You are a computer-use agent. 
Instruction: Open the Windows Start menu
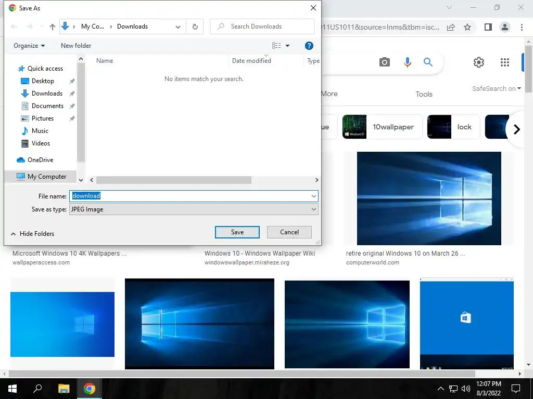click(12, 389)
